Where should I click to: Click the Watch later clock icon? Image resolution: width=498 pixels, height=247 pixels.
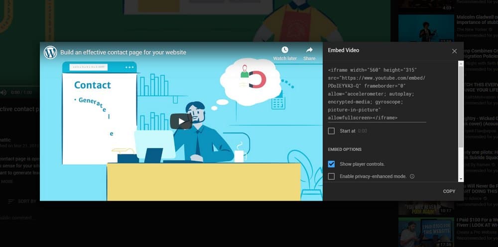point(285,50)
